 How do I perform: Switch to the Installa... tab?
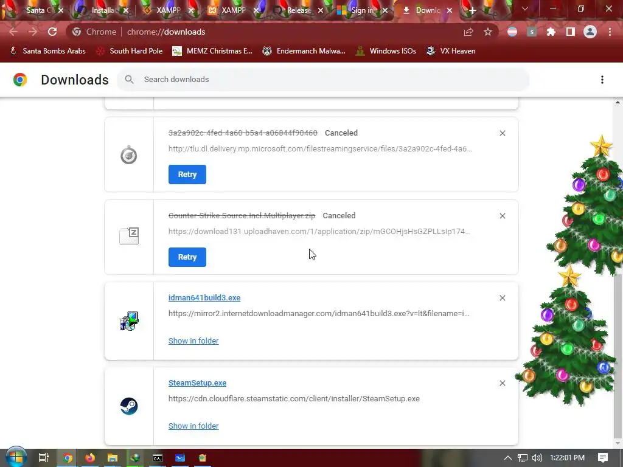(102, 10)
